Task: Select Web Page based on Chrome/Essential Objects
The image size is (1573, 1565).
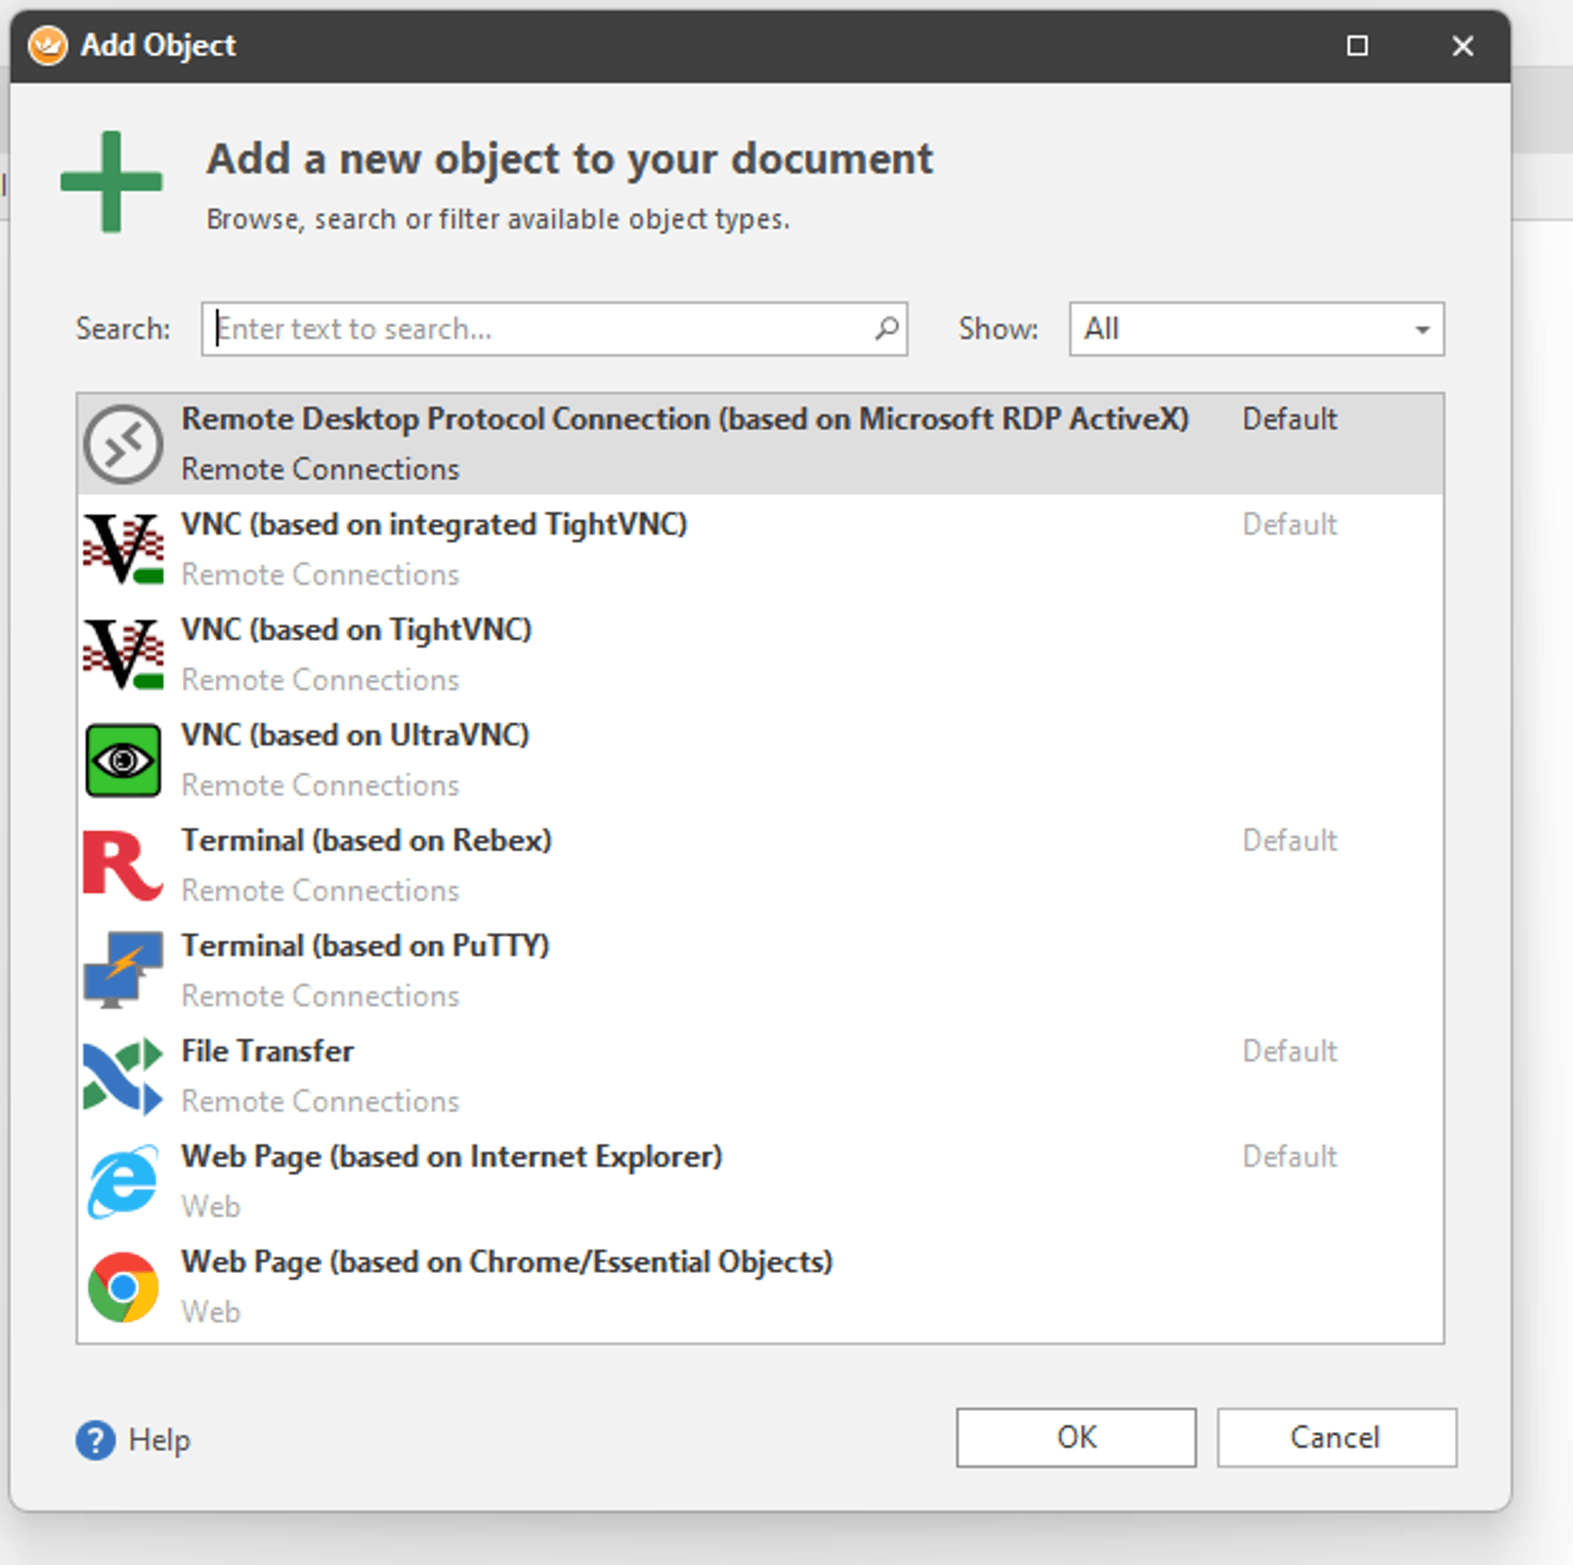Action: click(x=507, y=1262)
